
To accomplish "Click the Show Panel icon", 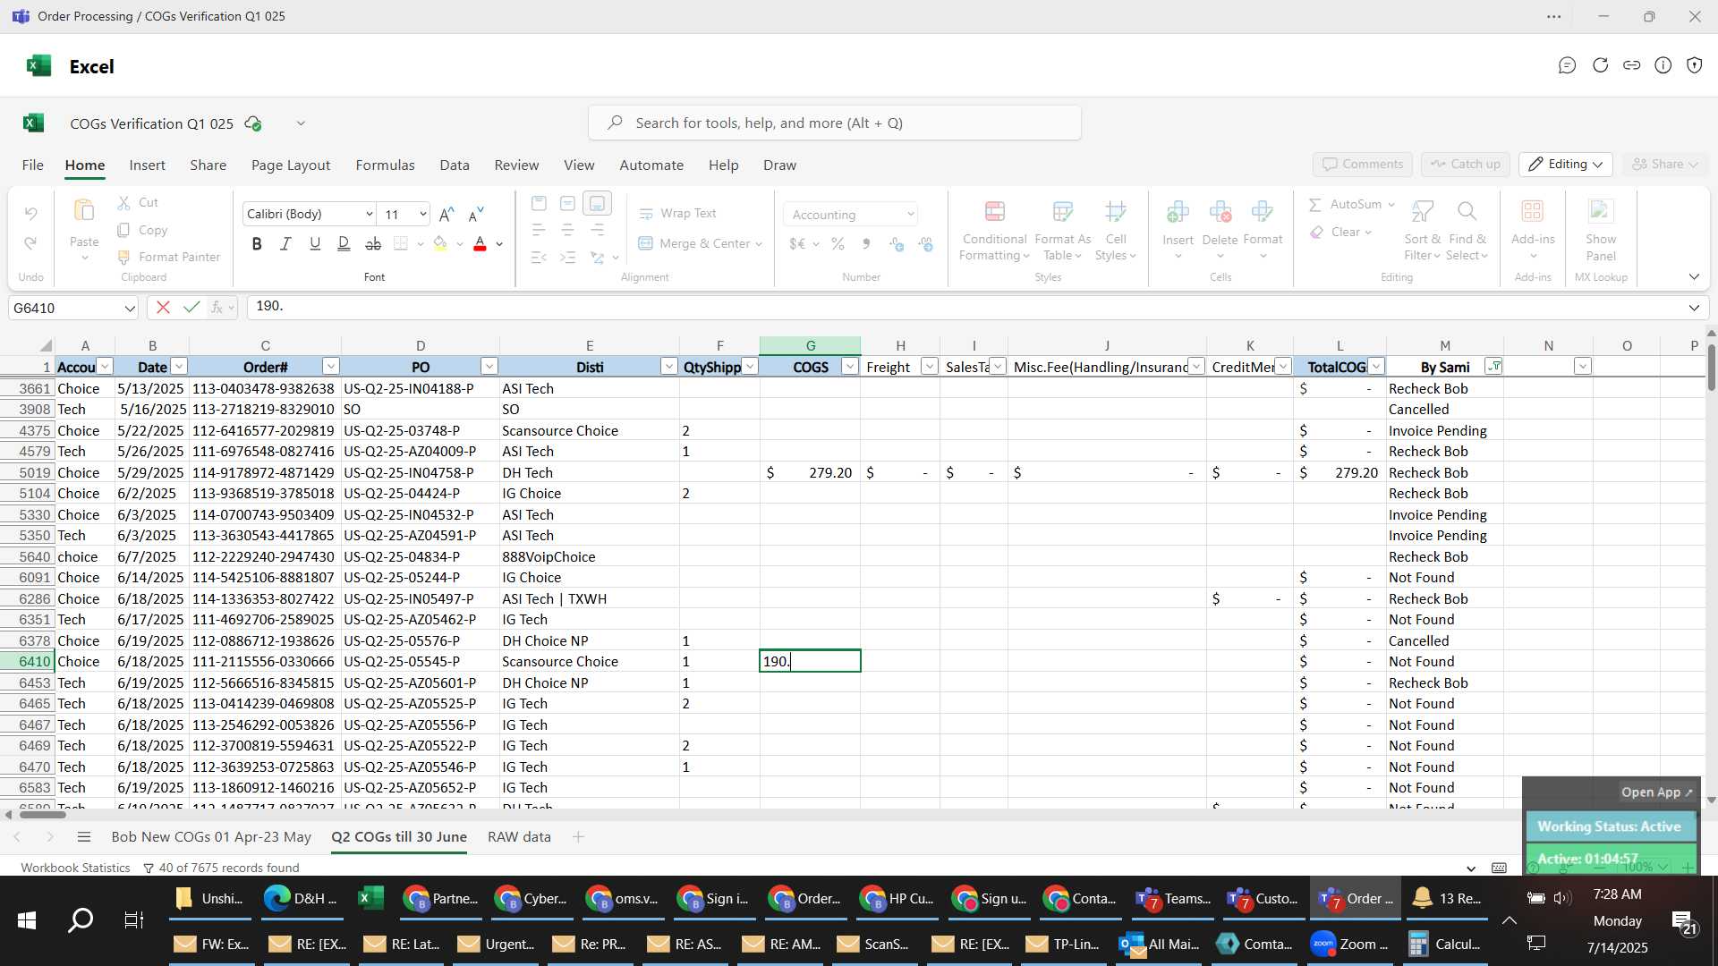I will [x=1601, y=212].
